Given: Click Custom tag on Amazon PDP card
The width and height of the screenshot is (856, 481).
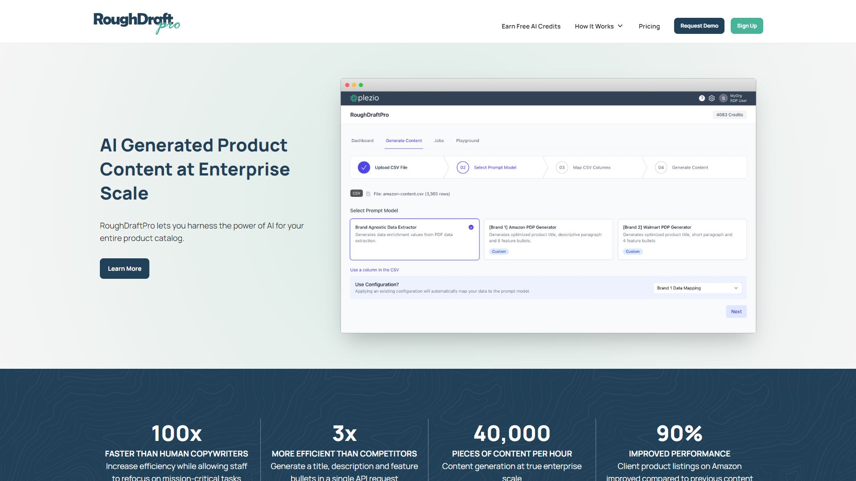Looking at the screenshot, I should (499, 252).
